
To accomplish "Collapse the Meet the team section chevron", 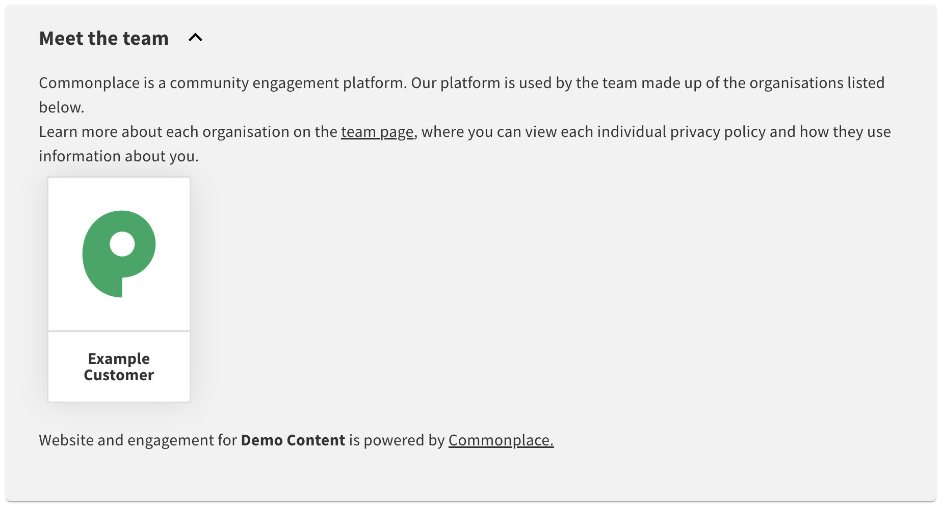I will [195, 38].
